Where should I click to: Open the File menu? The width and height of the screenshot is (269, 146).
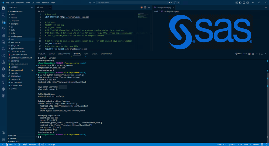point(7,3)
